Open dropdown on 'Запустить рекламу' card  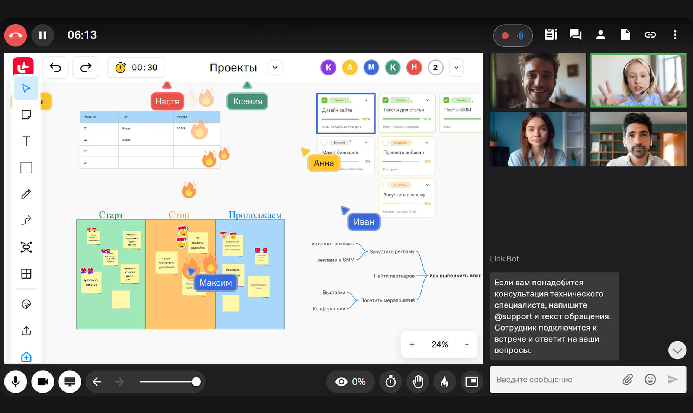click(428, 185)
